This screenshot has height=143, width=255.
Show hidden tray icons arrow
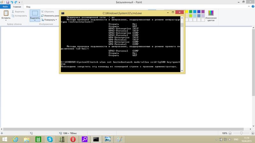(216, 140)
